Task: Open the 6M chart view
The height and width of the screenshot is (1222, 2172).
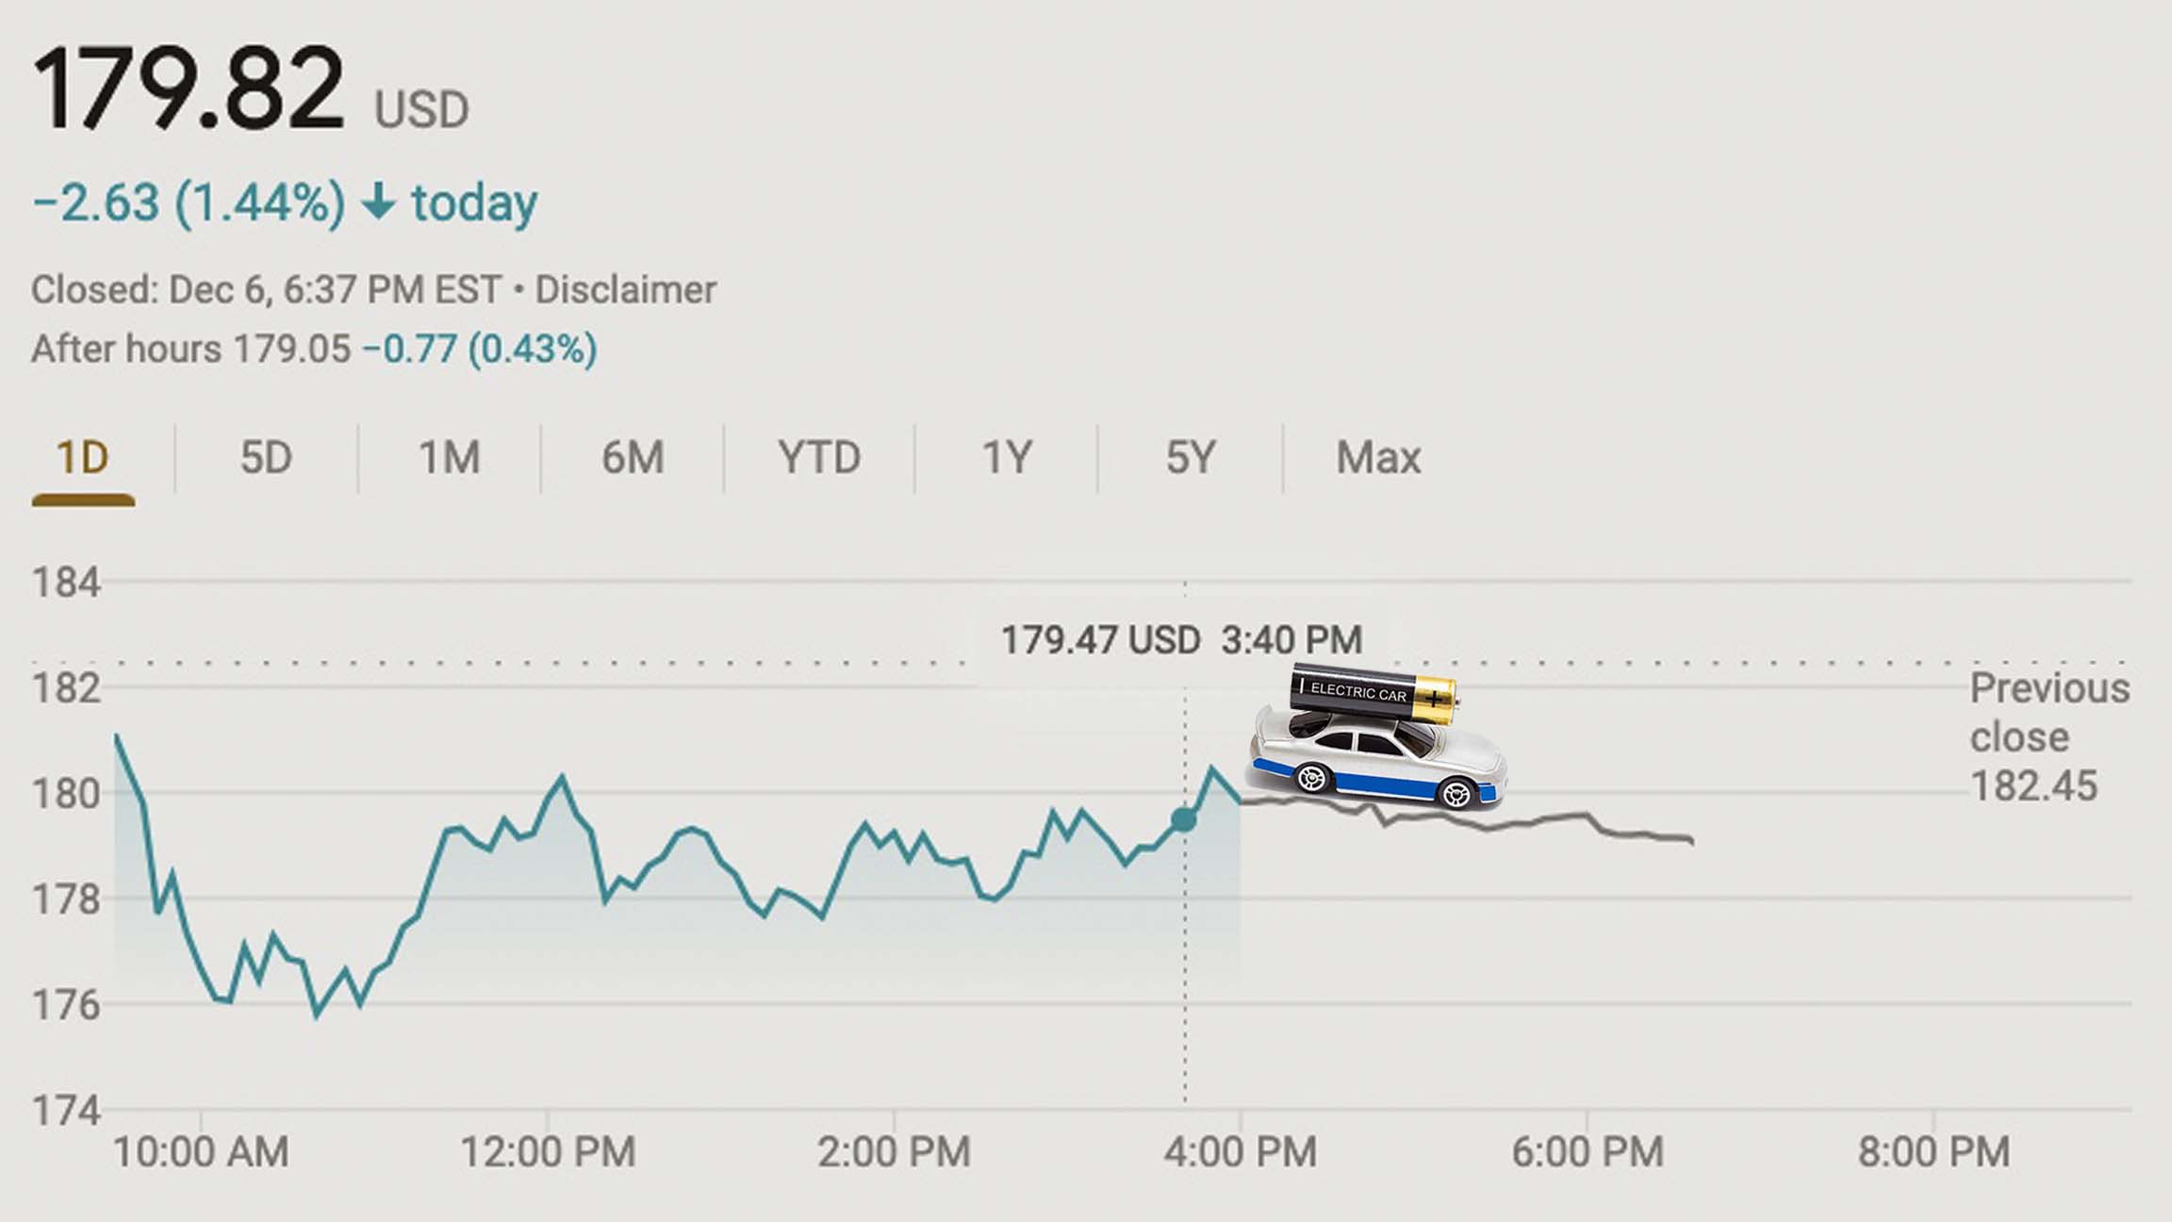Action: pyautogui.click(x=633, y=456)
